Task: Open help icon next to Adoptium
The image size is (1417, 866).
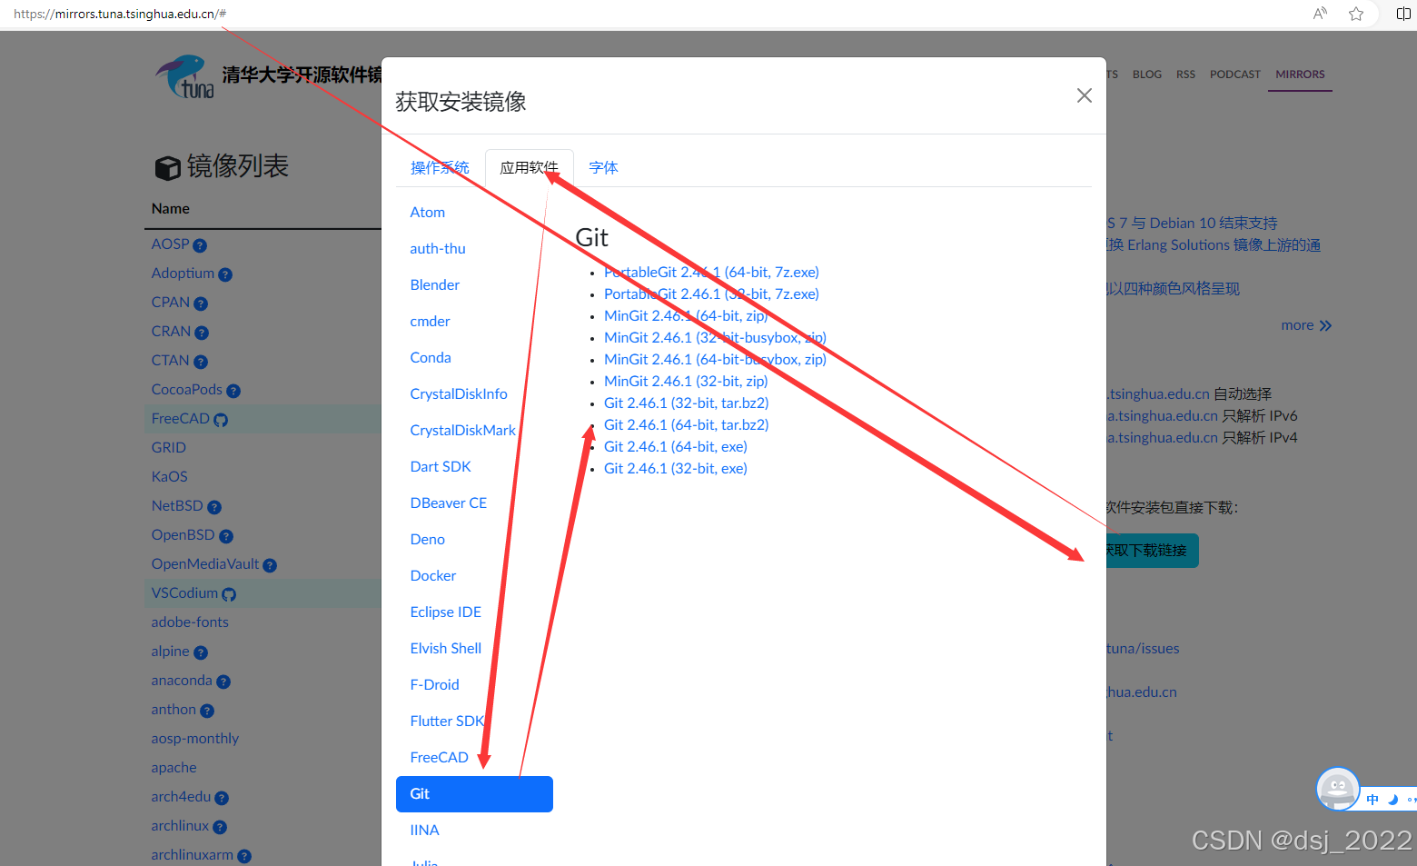Action: pyautogui.click(x=225, y=274)
